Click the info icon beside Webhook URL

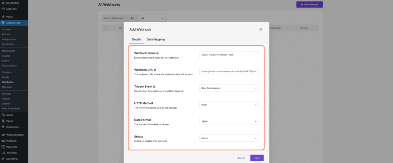click(x=155, y=70)
